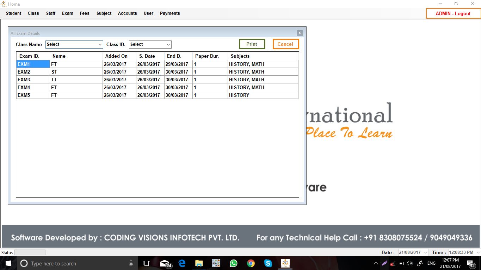Click the purple feather tray icon
The image size is (481, 270).
[384, 263]
